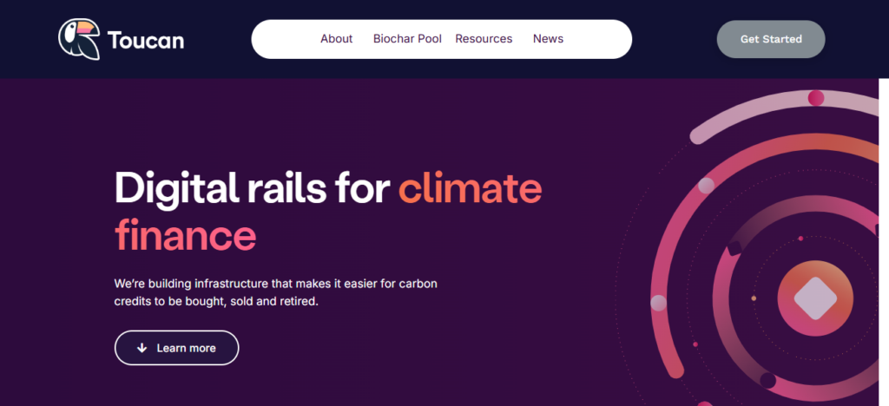
Task: Click the Toucan wordmark text
Action: pyautogui.click(x=146, y=40)
